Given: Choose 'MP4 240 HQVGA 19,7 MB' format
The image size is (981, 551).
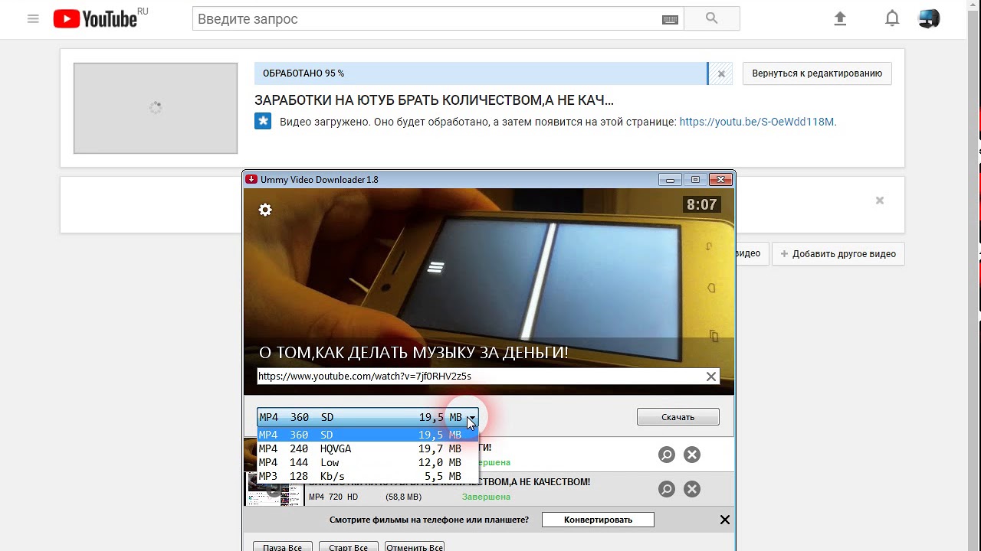Looking at the screenshot, I should pos(367,448).
